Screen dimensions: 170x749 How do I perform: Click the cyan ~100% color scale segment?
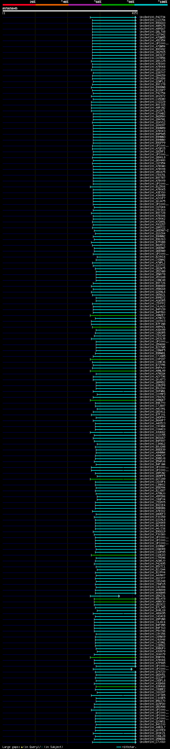(x=151, y=5)
